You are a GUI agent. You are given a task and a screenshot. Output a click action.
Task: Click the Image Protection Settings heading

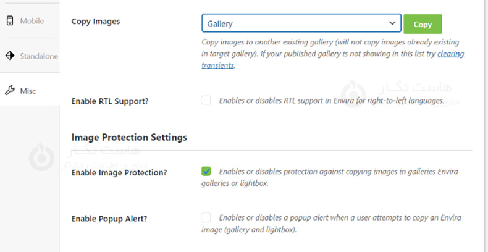(x=129, y=136)
